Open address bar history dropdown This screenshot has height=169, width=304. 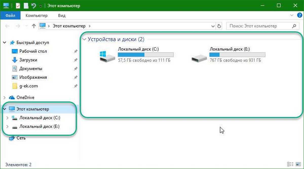point(213,26)
